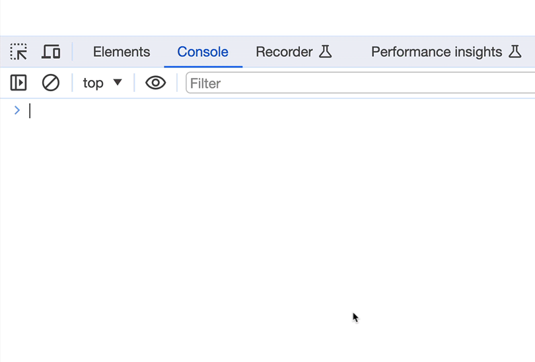535x362 pixels.
Task: Click the flask icon beside Recorder
Action: pyautogui.click(x=325, y=52)
